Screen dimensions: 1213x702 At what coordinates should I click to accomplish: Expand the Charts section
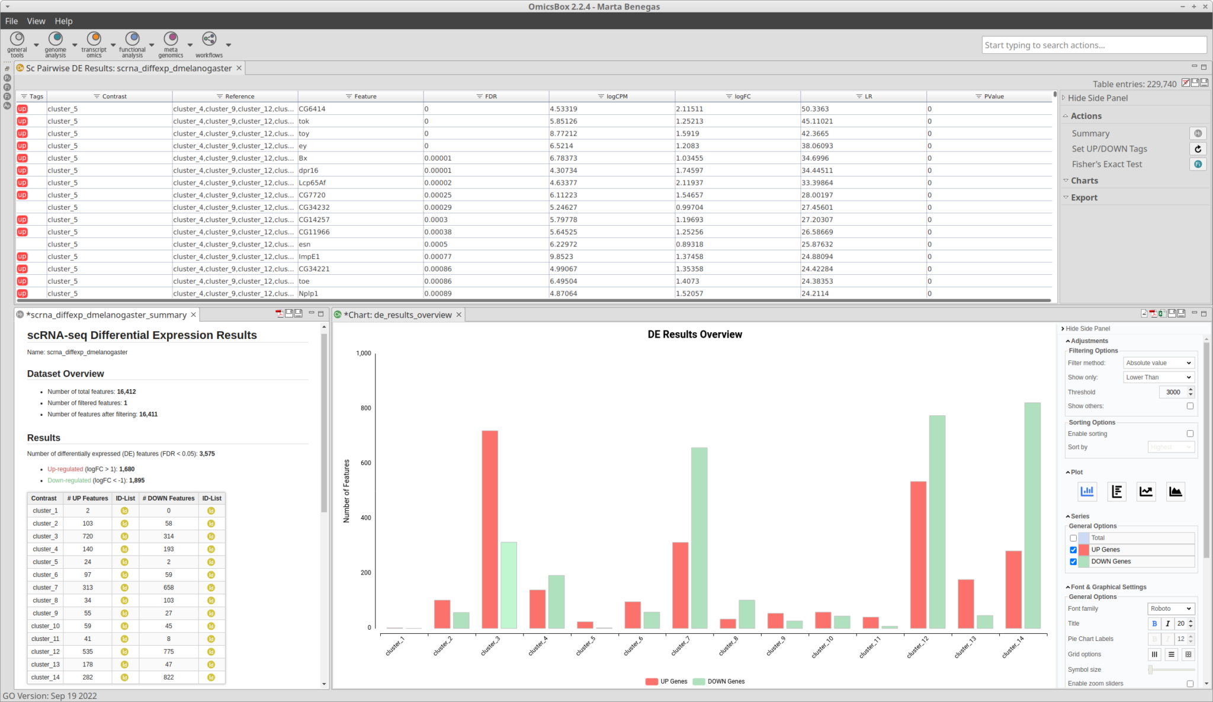coord(1085,180)
